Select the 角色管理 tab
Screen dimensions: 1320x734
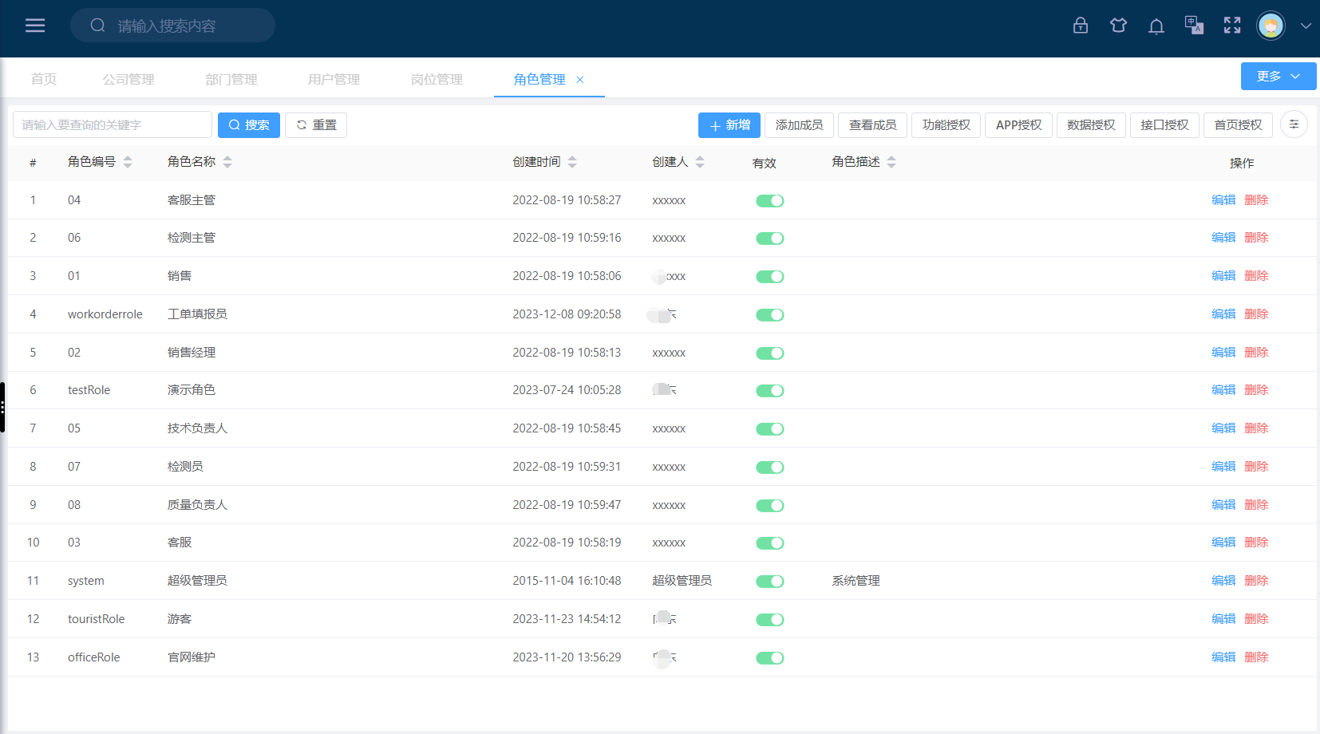point(539,79)
